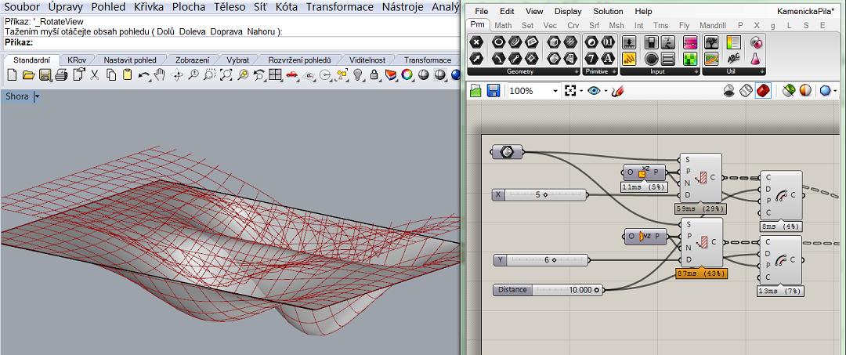
Task: Open the Shora viewport dropdown arrow
Action: point(37,96)
